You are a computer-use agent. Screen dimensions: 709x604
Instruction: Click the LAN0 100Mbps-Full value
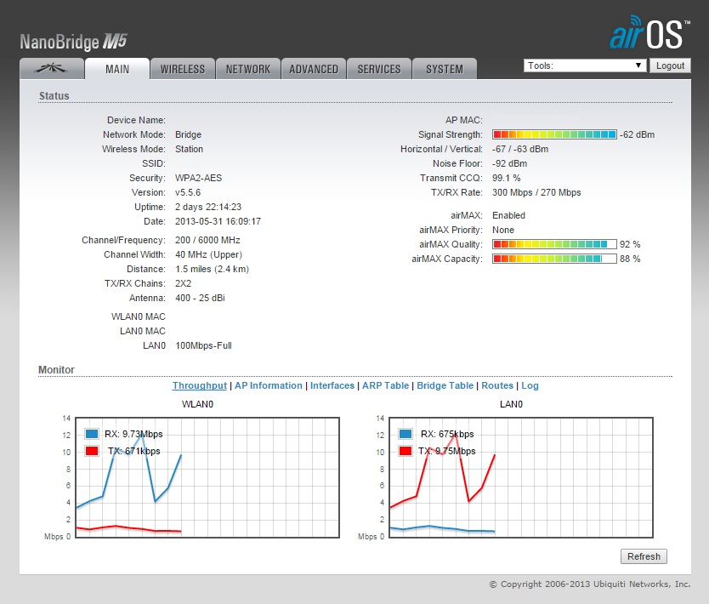[x=203, y=345]
